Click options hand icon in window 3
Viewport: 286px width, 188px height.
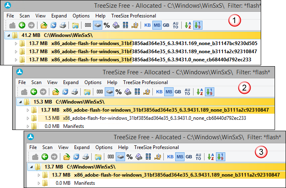[158, 157]
